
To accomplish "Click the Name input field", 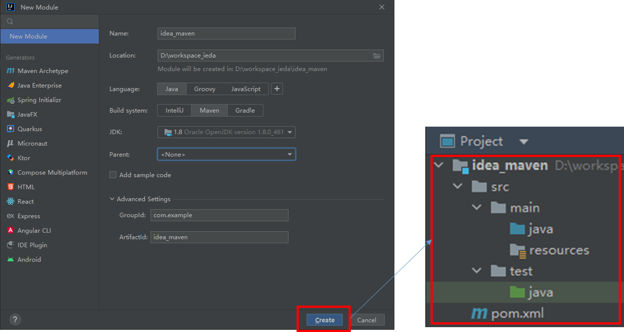I will click(x=227, y=33).
